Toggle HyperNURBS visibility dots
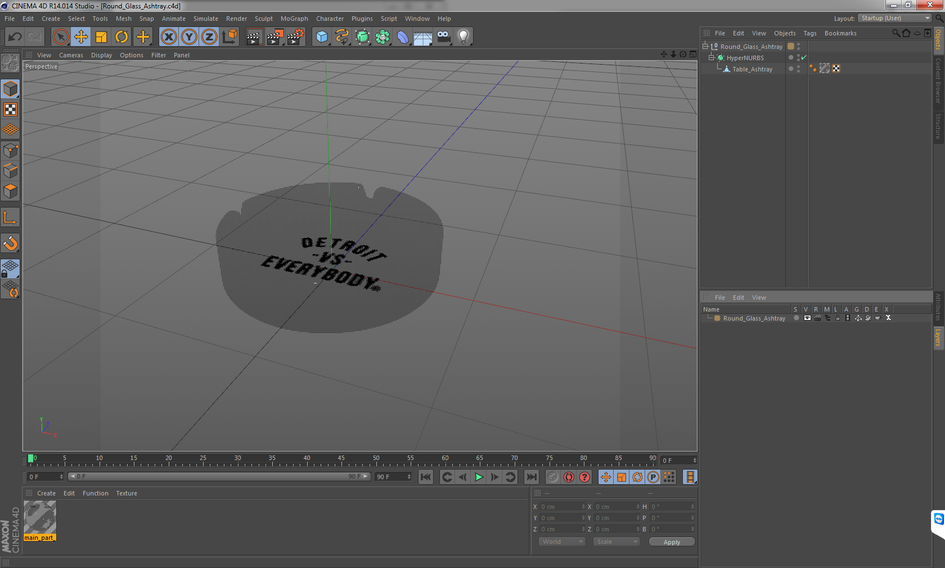The width and height of the screenshot is (945, 568). [798, 57]
